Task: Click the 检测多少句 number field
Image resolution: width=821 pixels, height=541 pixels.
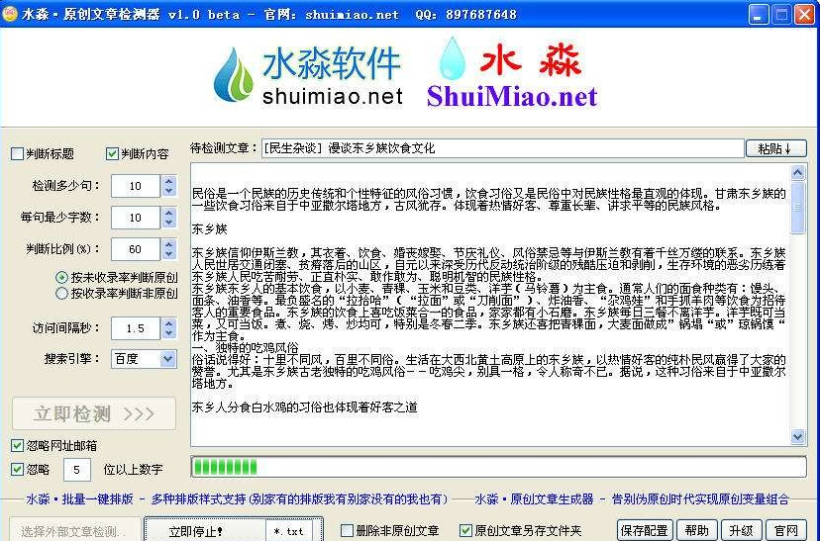Action: point(136,186)
